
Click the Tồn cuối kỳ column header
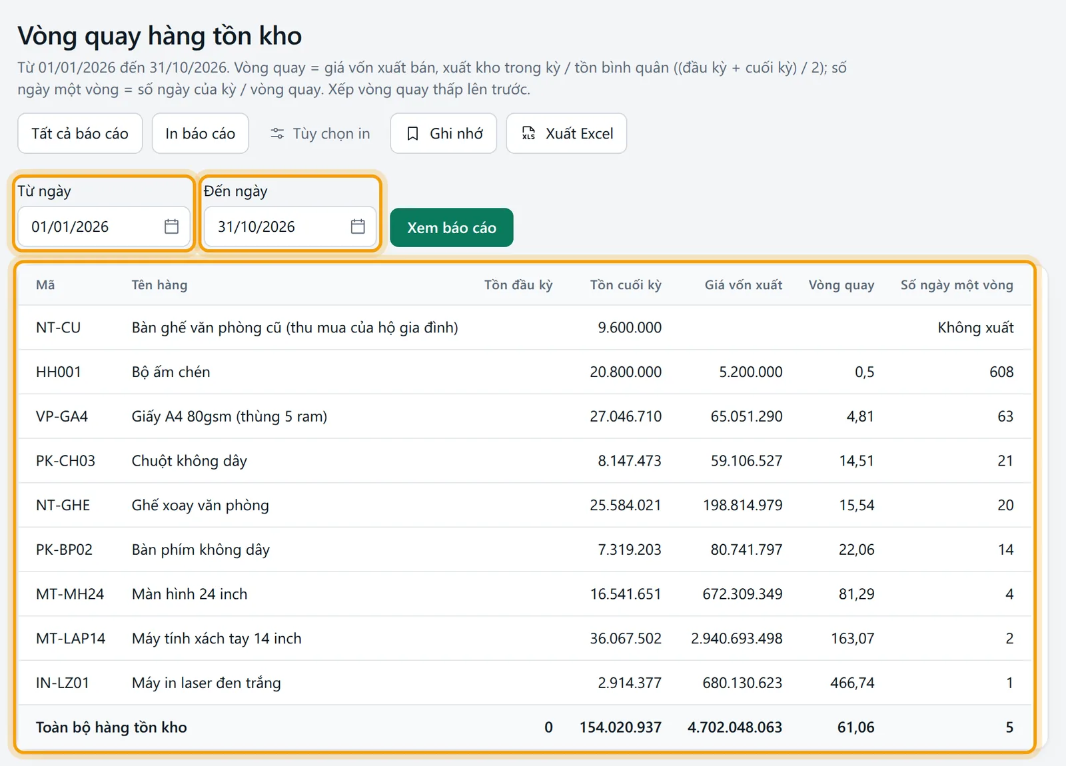[x=626, y=285]
